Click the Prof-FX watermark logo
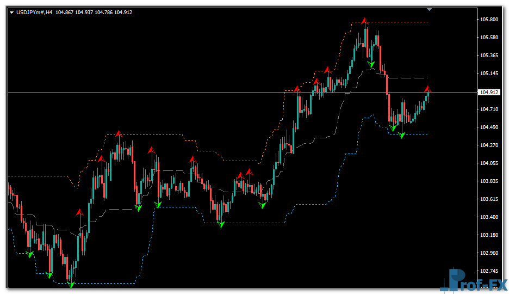 click(x=473, y=280)
